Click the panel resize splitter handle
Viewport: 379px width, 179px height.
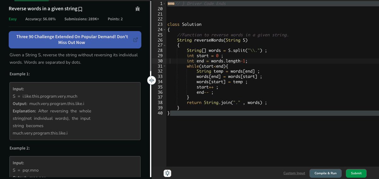151,81
